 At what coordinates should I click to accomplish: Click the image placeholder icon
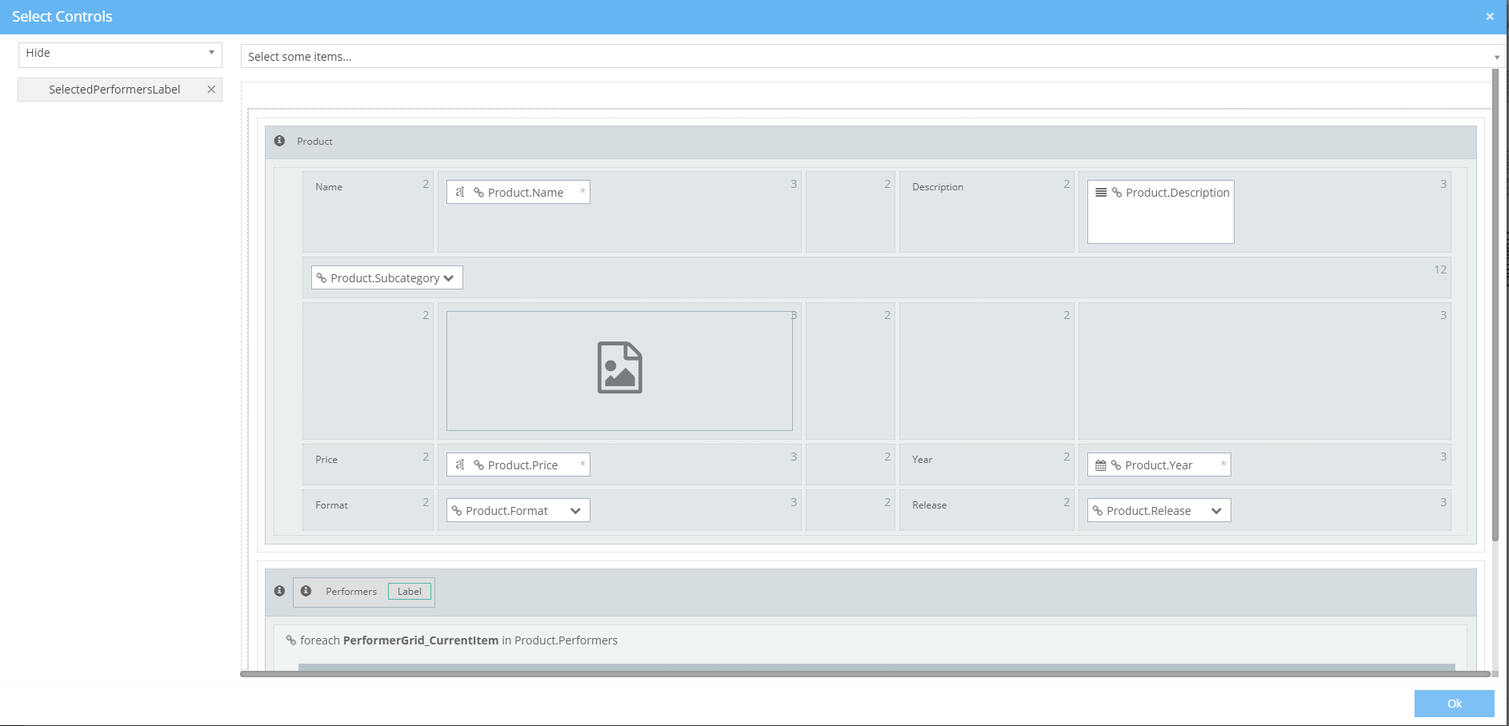tap(619, 368)
